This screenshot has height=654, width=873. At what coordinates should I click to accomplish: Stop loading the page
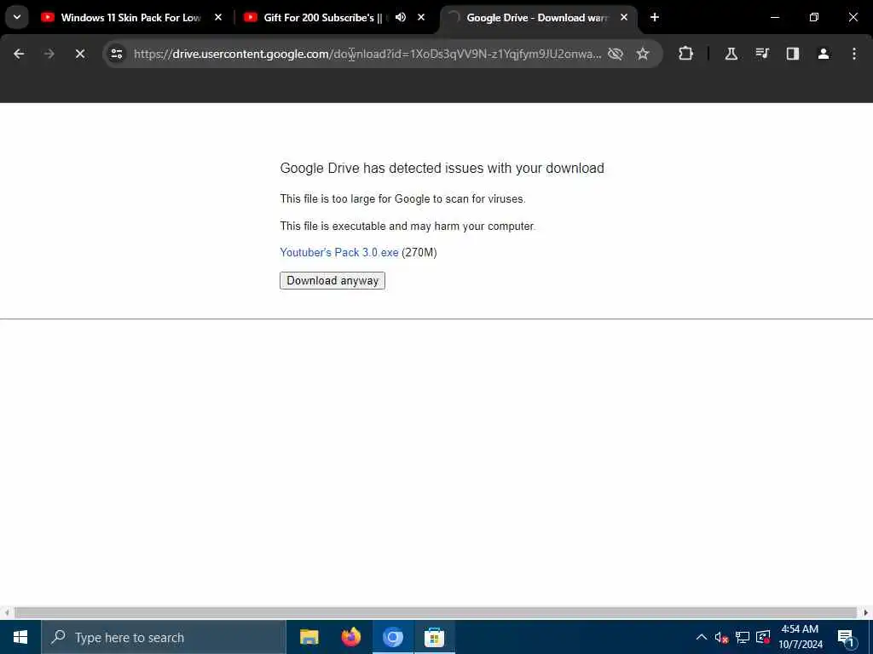(x=79, y=54)
